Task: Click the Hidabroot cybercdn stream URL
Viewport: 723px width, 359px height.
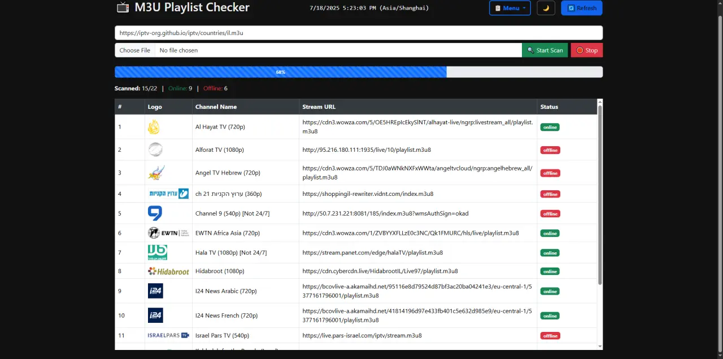Action: click(x=380, y=271)
